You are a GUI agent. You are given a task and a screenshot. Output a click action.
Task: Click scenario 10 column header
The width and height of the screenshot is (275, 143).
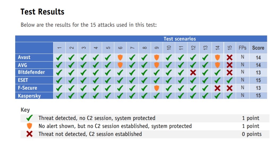click(169, 48)
